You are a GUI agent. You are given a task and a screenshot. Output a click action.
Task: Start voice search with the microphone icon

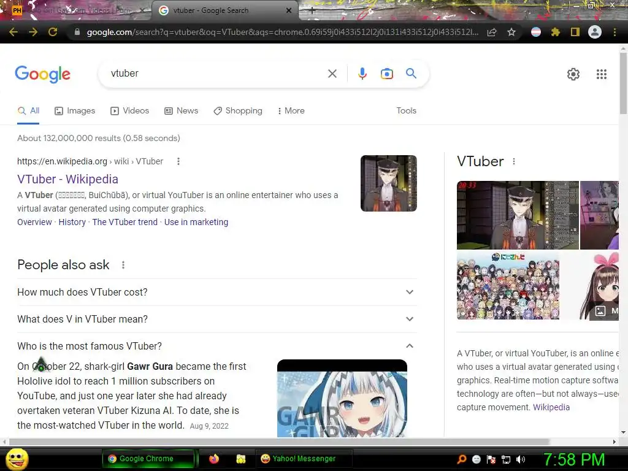[x=362, y=74]
